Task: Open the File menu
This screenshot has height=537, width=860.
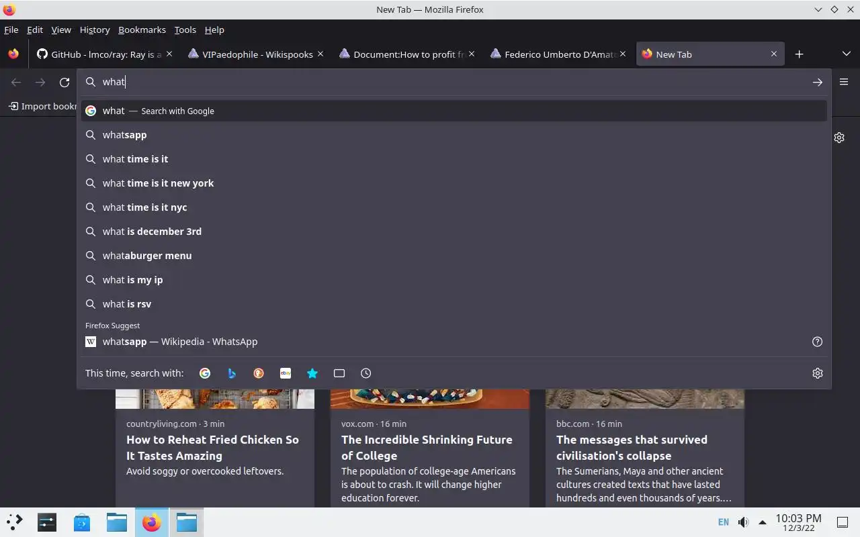Action: (11, 30)
